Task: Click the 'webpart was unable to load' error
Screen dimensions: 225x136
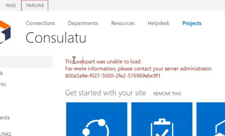Action: coord(103,62)
